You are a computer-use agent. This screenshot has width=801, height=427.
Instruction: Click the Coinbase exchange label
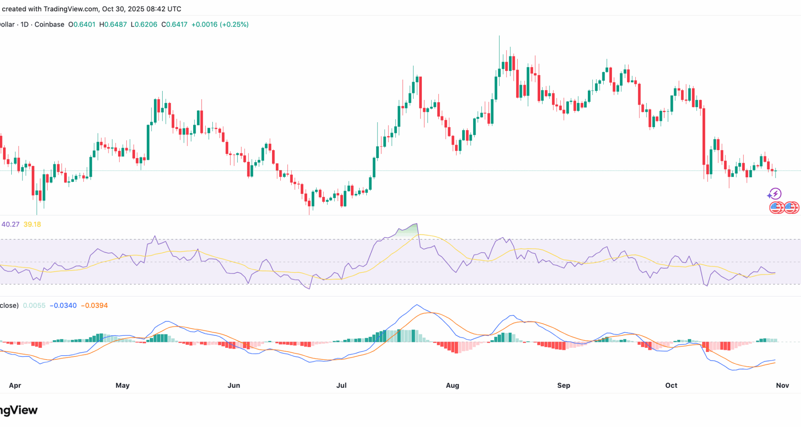point(49,25)
